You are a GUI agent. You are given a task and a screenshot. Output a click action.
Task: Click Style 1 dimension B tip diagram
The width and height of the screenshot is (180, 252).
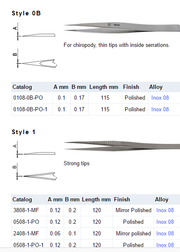click(x=35, y=171)
